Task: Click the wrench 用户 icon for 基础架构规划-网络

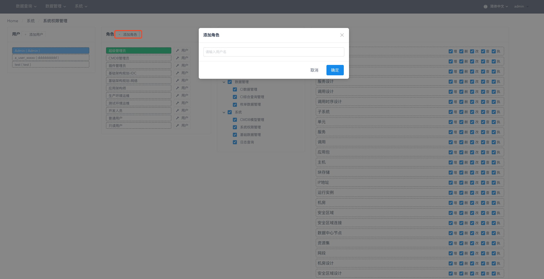Action: (182, 80)
